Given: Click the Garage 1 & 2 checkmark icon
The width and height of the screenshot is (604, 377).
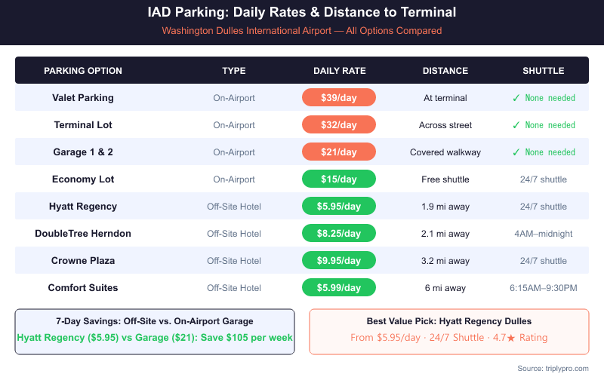Looking at the screenshot, I should pyautogui.click(x=516, y=152).
